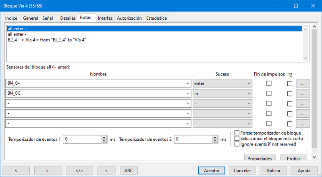Increase Temporizador de eventos 2 value
This screenshot has width=322, height=177.
(215, 137)
